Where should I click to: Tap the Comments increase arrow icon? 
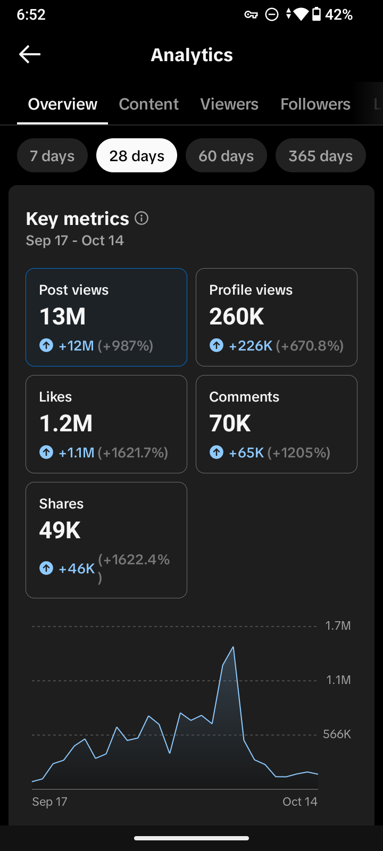[x=217, y=453]
